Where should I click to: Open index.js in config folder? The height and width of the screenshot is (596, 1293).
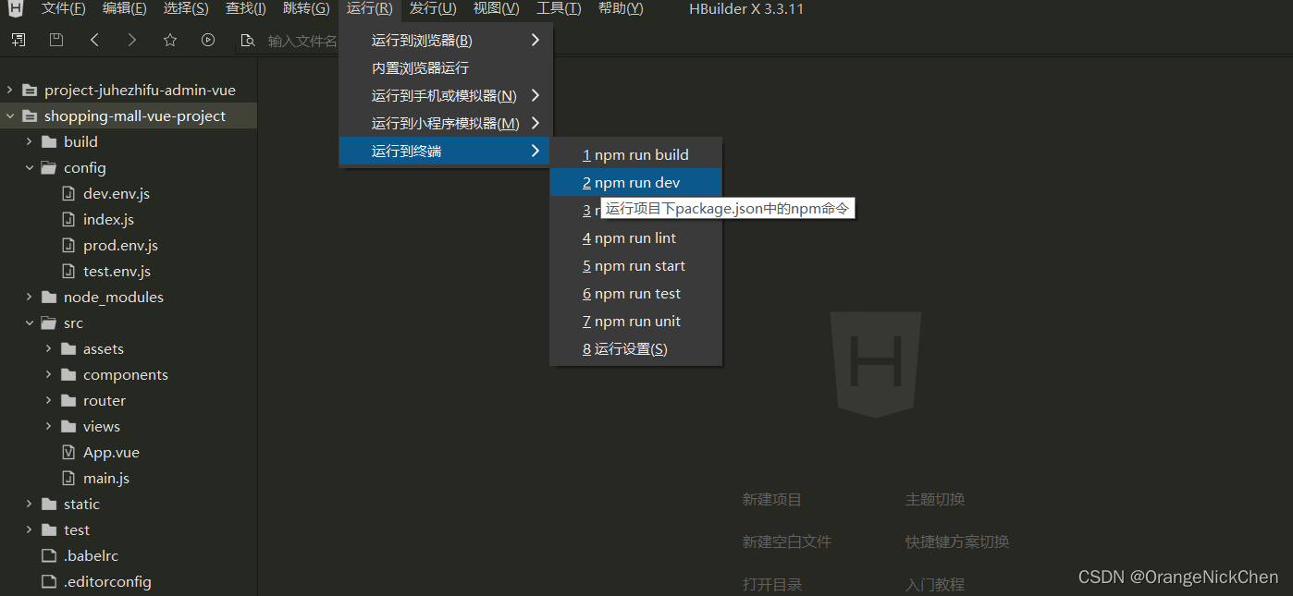coord(108,220)
